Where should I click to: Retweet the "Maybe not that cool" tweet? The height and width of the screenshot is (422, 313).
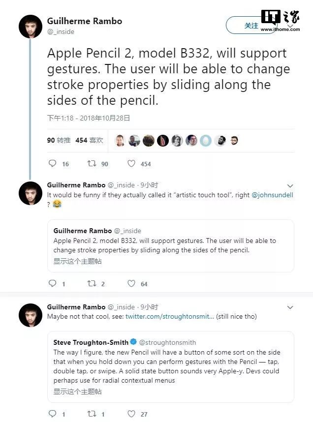tap(91, 414)
